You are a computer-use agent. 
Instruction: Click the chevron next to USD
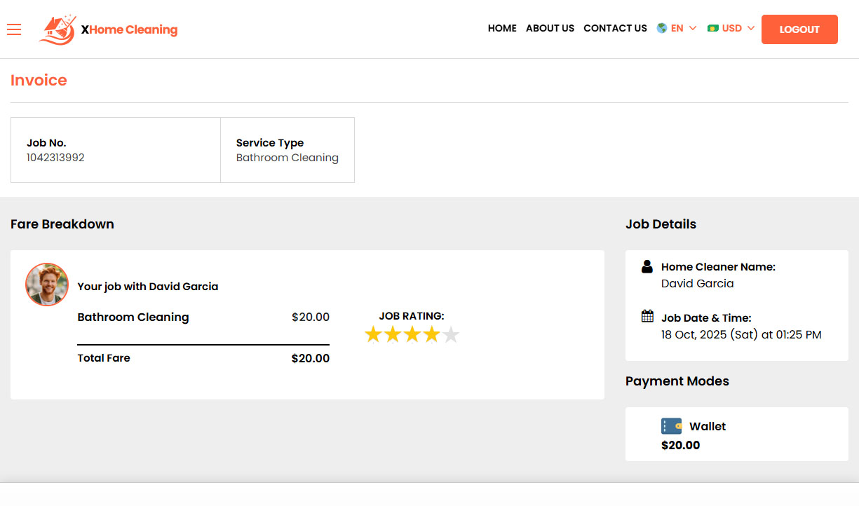[x=752, y=29]
